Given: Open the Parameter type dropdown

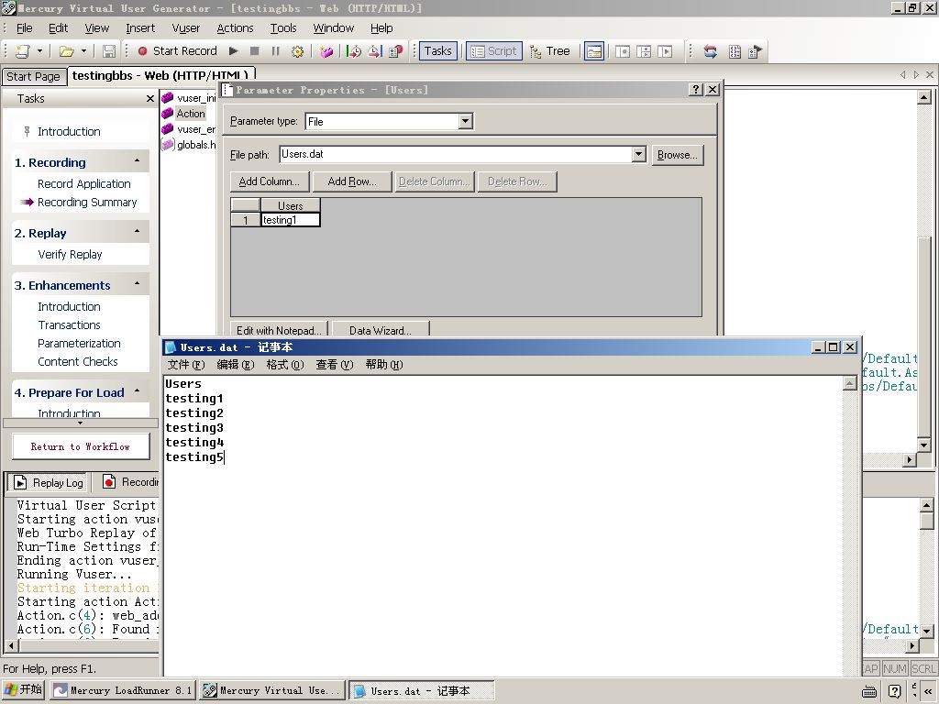Looking at the screenshot, I should (465, 122).
